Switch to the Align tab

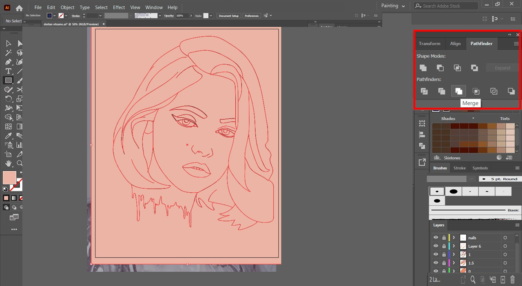(455, 44)
